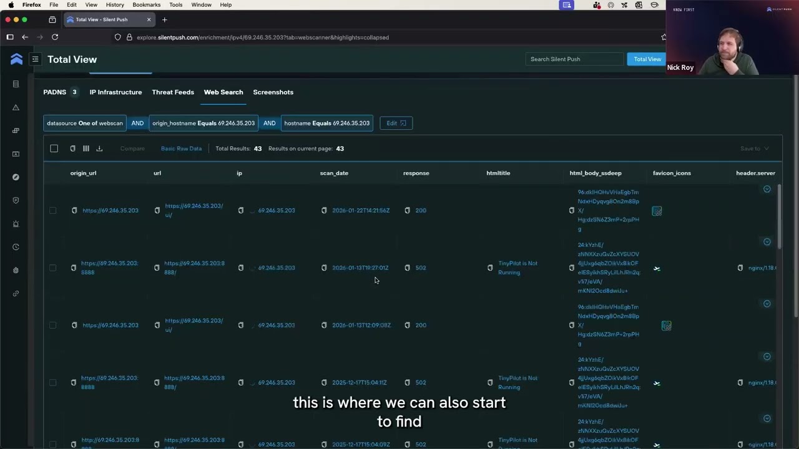Select the Web Search tab
The width and height of the screenshot is (799, 449).
coord(223,92)
